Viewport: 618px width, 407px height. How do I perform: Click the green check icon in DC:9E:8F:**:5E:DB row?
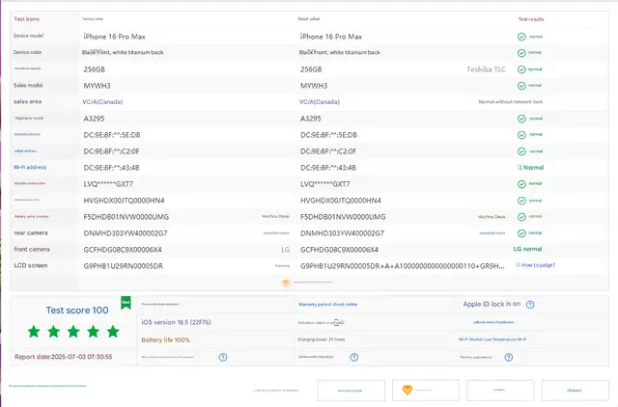pyautogui.click(x=521, y=135)
